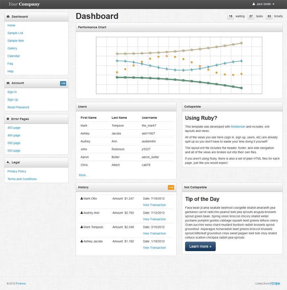Click the Dashboard gauge icon in sidebar

point(8,17)
